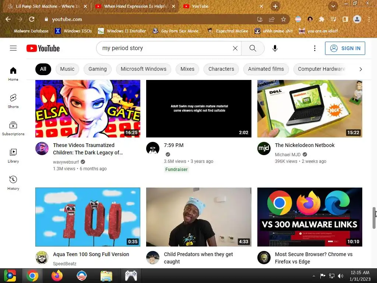Click the Fundraiser badge under 7:59 P.M
This screenshot has width=377, height=283.
coord(176,170)
